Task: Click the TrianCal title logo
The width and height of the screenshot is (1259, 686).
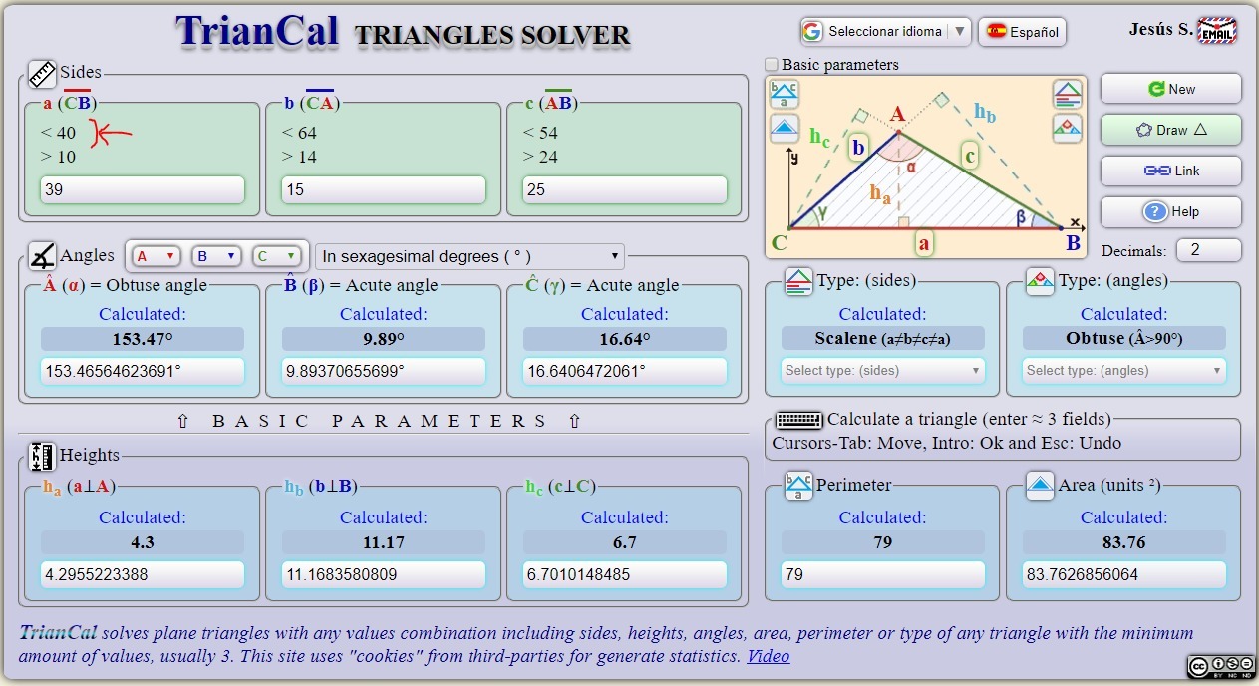Action: (258, 32)
